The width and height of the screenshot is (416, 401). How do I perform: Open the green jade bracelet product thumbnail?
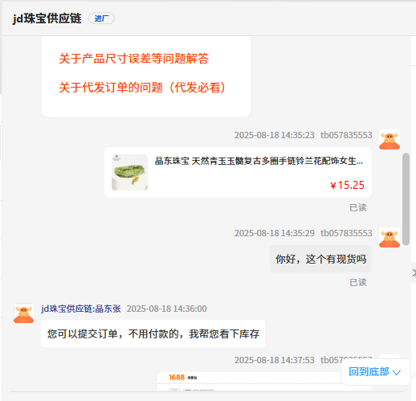129,173
